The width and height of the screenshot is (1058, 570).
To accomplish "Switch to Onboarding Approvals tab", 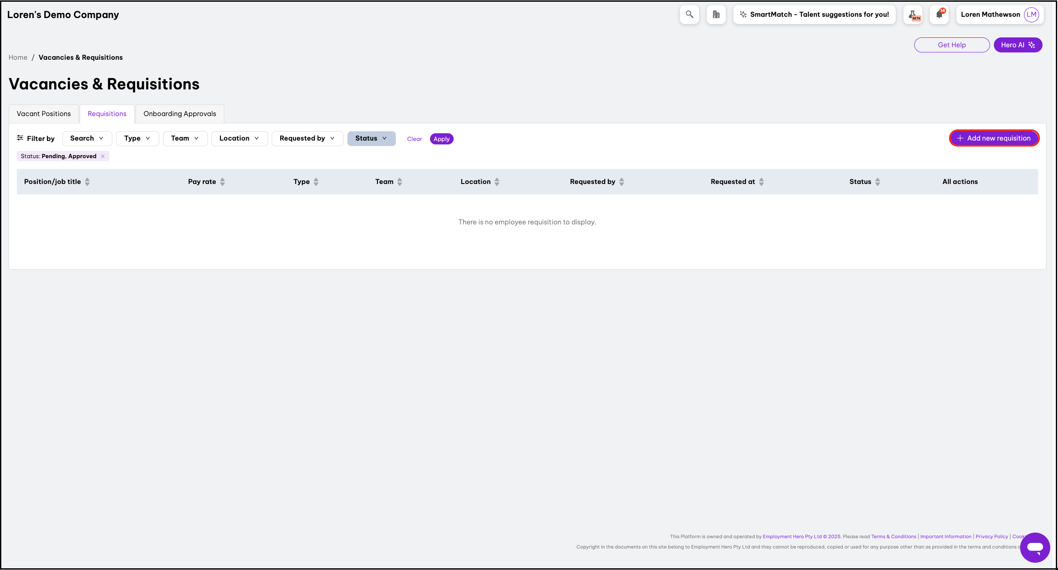I will (179, 114).
